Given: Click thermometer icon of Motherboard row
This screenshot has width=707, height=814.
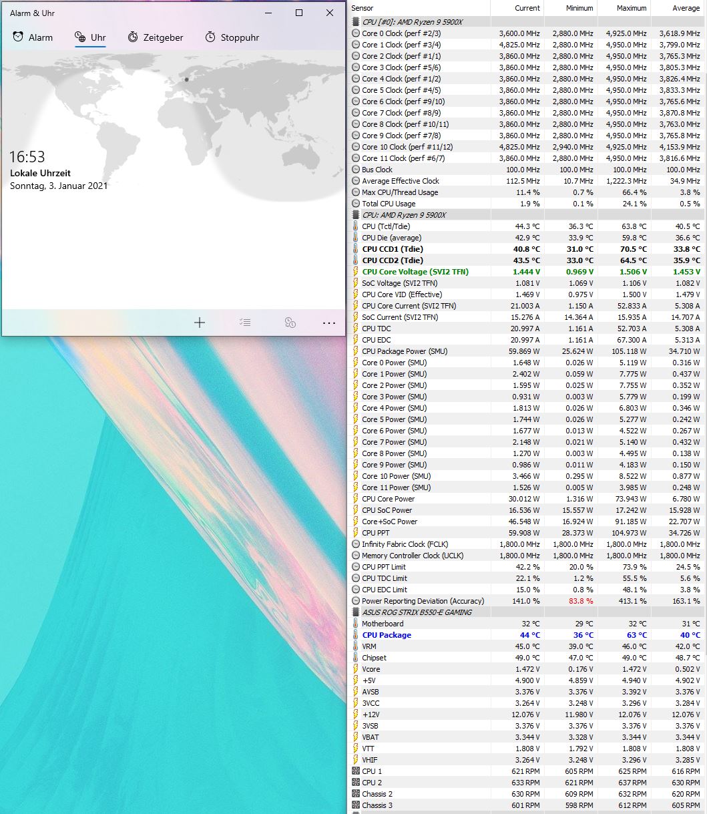Looking at the screenshot, I should tap(356, 624).
